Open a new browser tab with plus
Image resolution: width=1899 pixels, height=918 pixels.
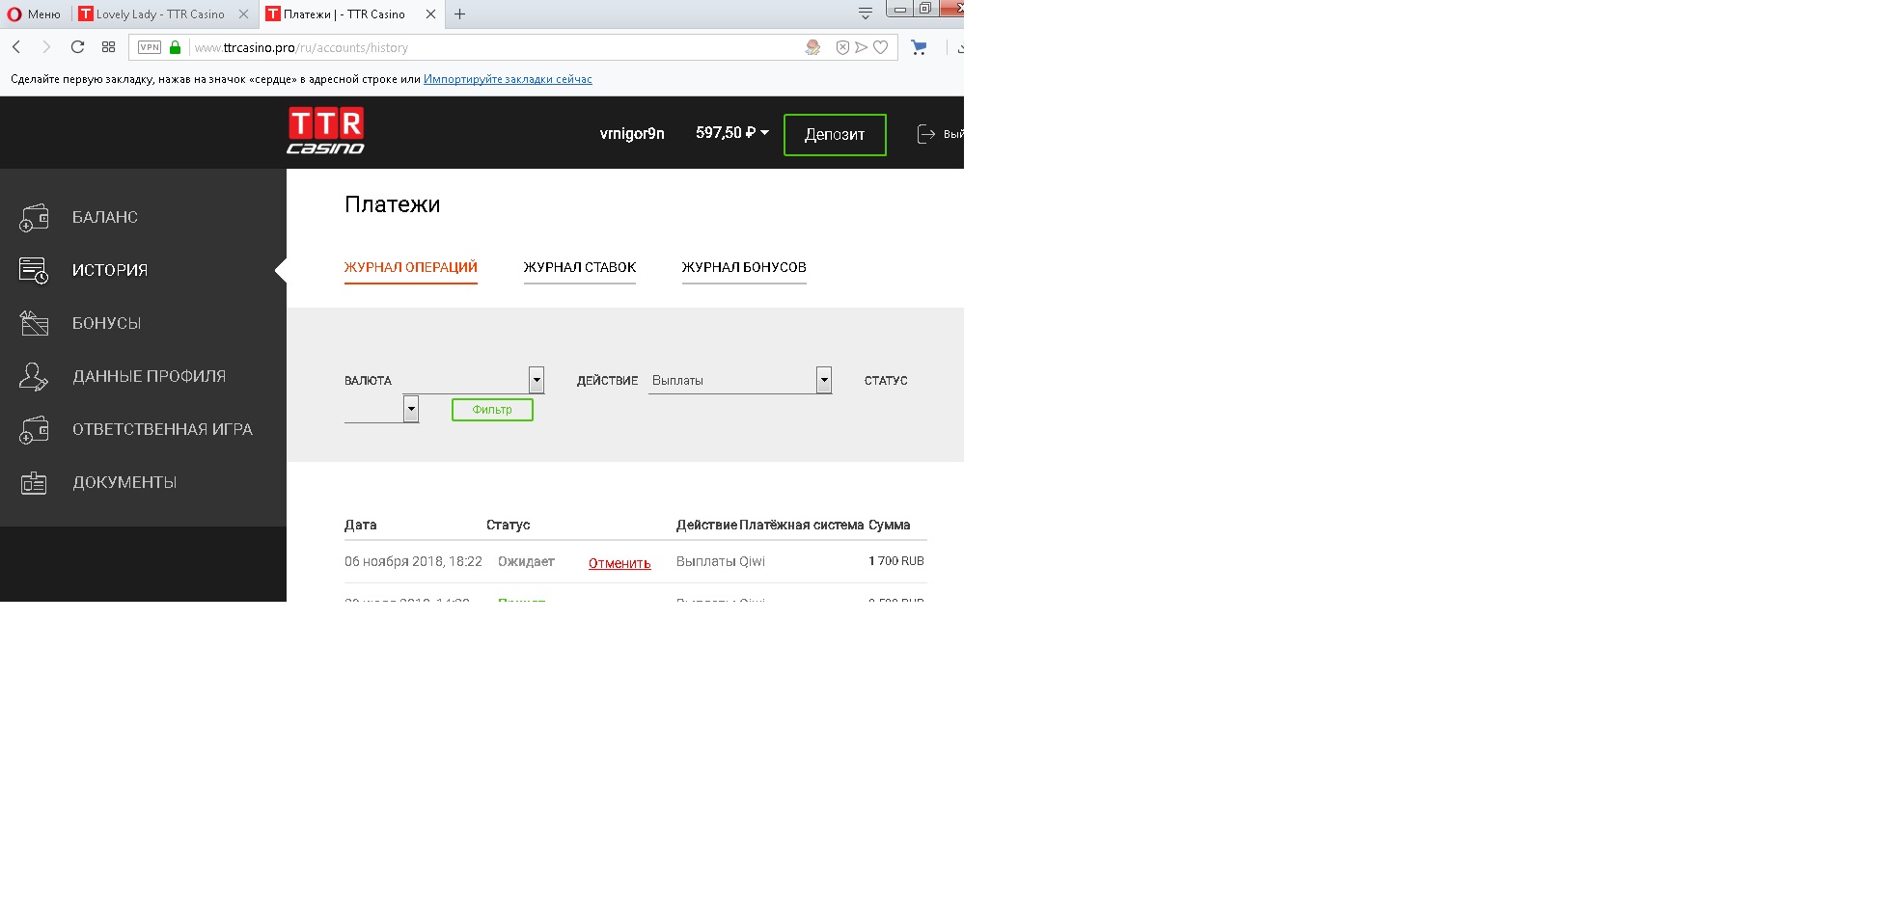pos(460,14)
